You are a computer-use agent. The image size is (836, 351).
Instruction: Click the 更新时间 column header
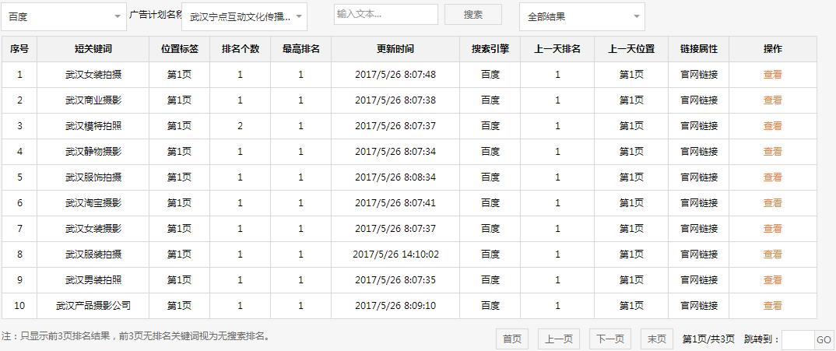click(x=395, y=49)
